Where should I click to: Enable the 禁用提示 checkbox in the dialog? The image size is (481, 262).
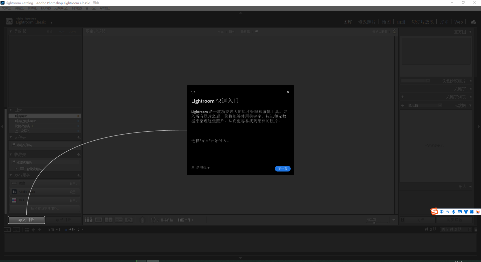coord(193,167)
